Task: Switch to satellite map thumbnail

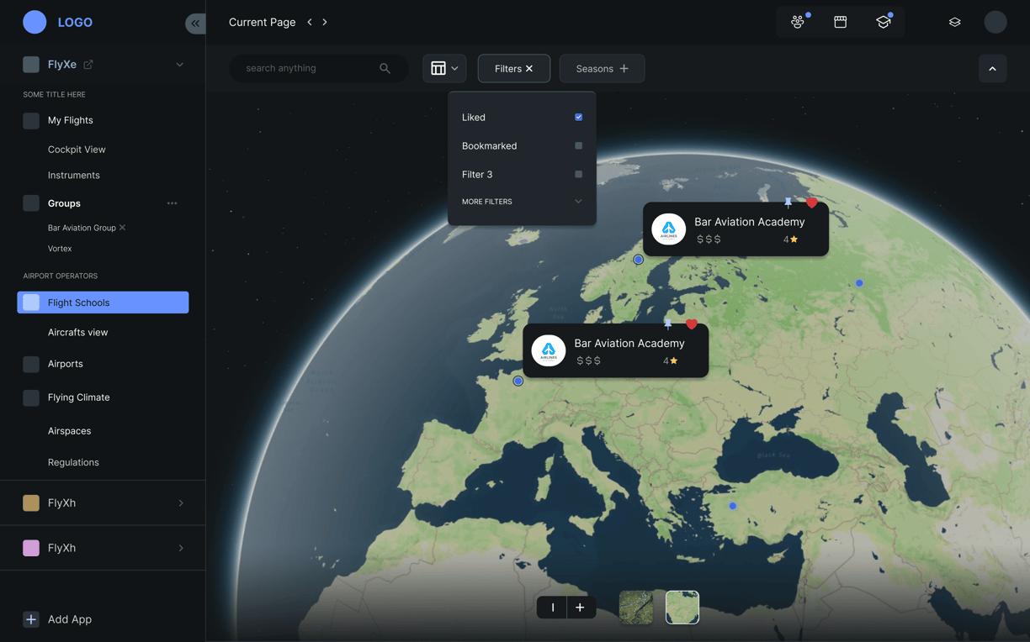Action: 636,607
